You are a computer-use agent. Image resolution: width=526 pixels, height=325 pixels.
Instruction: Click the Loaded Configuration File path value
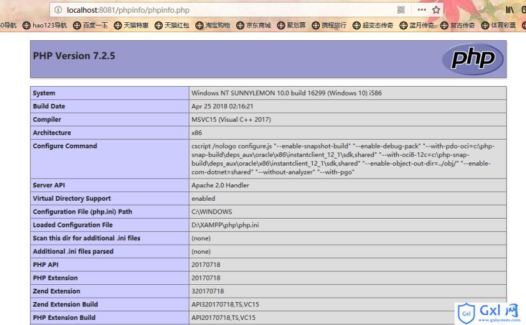(225, 225)
